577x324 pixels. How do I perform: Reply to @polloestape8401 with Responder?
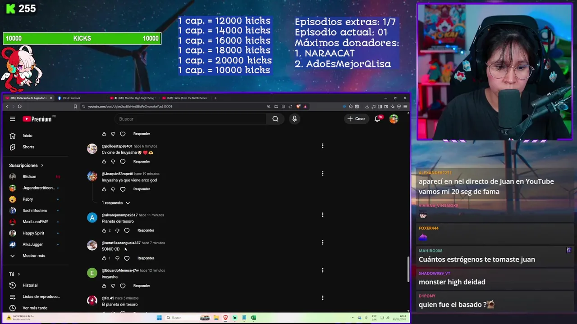pyautogui.click(x=142, y=162)
